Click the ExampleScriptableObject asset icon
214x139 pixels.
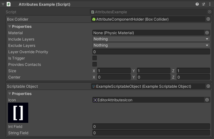click(x=94, y=86)
